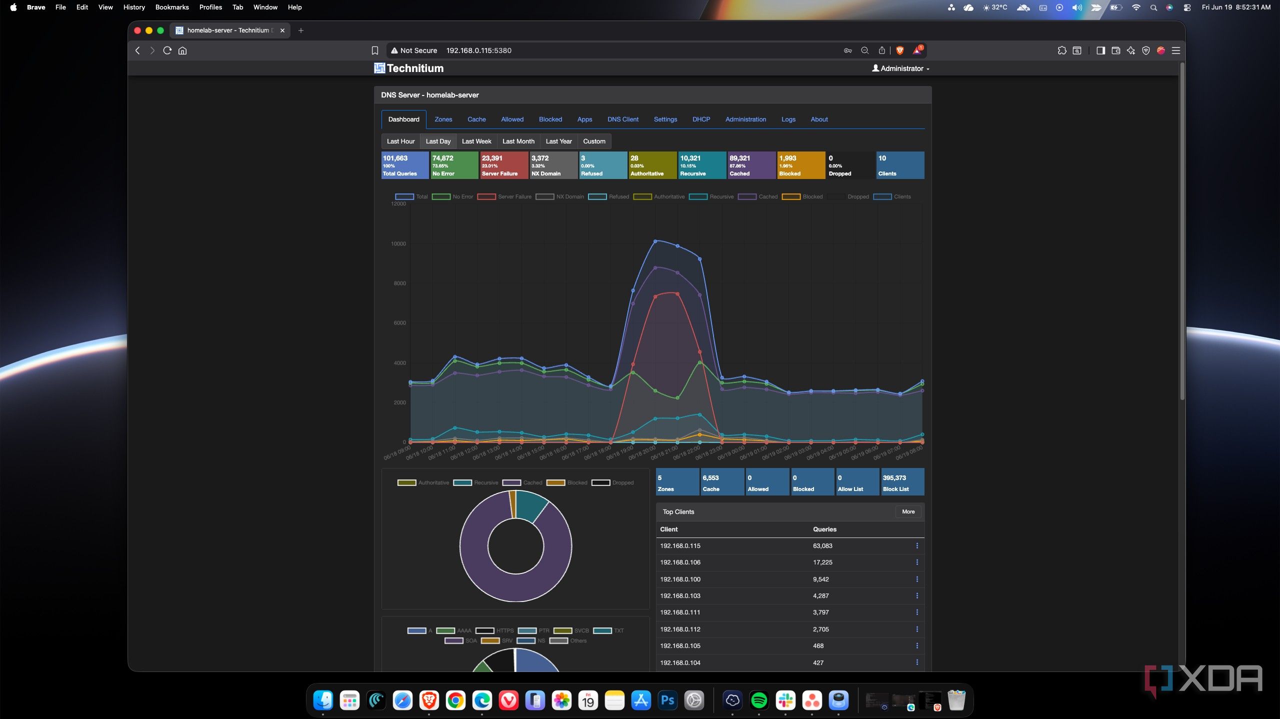Choose the Custom time range
This screenshot has width=1280, height=719.
[x=594, y=141]
